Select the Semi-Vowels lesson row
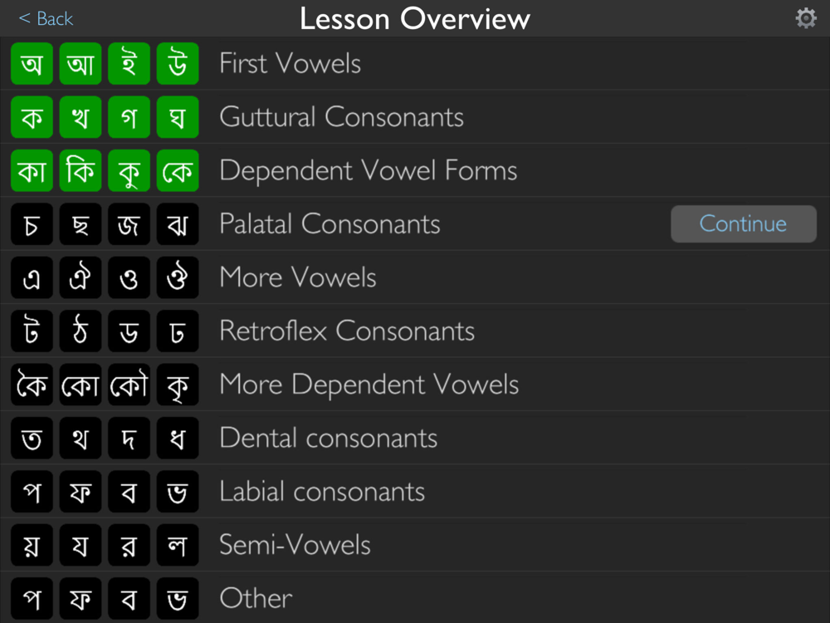Image resolution: width=830 pixels, height=623 pixels. pyautogui.click(x=415, y=545)
